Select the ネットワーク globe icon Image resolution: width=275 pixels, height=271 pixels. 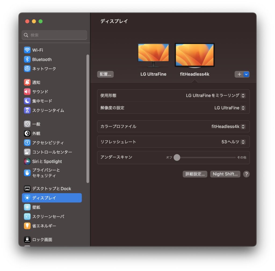[27, 69]
